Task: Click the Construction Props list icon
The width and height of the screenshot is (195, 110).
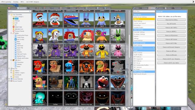Action: click(x=16, y=35)
